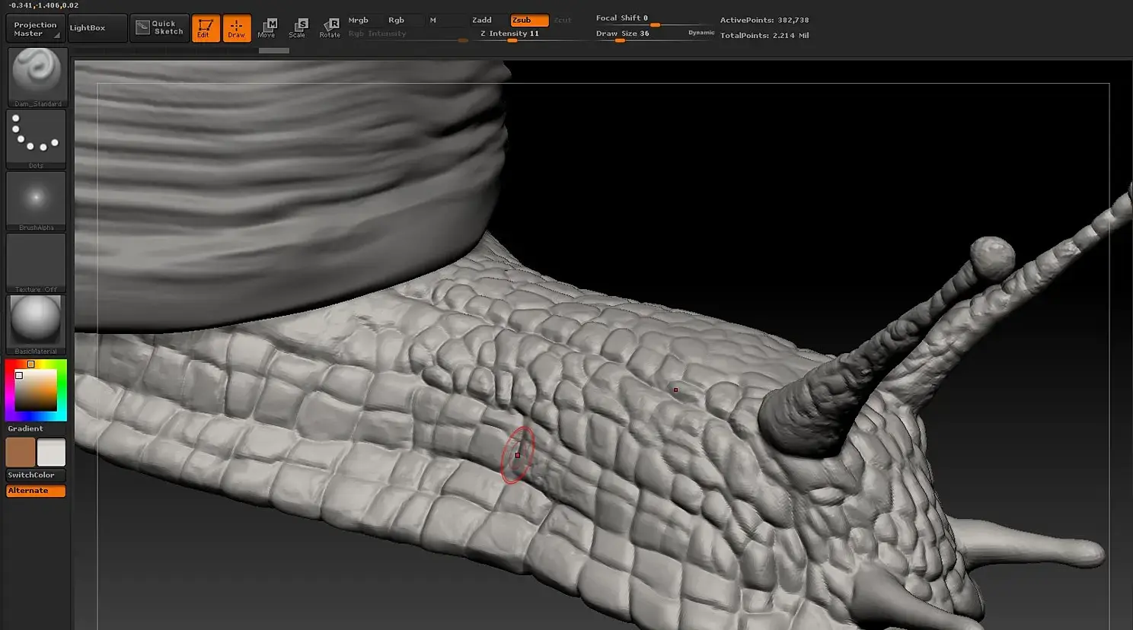Open the BrushAlpha selector
This screenshot has height=630, width=1133.
click(x=37, y=199)
